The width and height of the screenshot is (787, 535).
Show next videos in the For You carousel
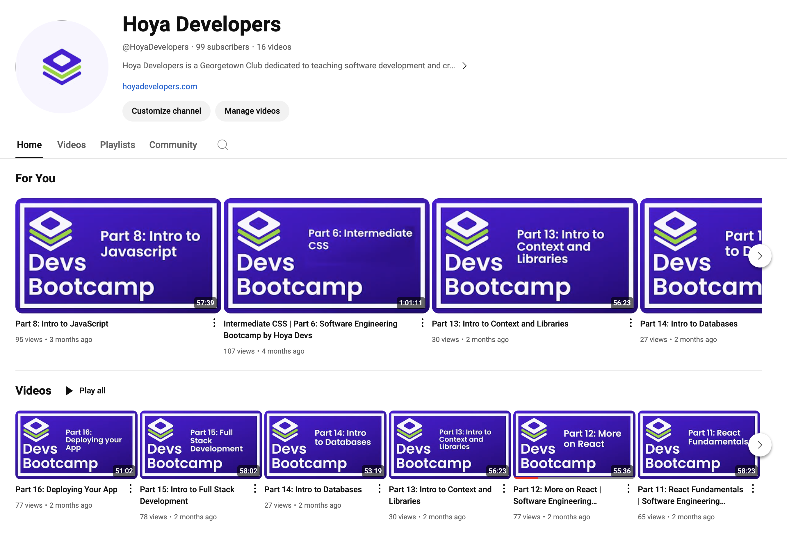pos(760,256)
